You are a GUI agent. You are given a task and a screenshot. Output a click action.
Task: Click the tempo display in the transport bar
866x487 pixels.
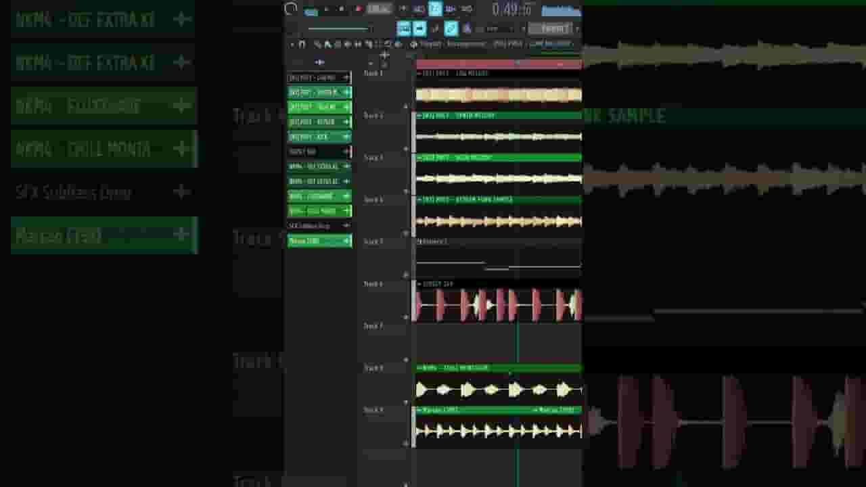[x=379, y=9]
